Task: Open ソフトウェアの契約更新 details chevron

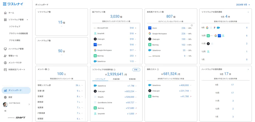Action: click(x=248, y=12)
